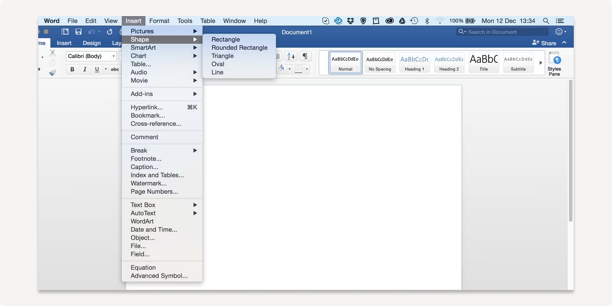The height and width of the screenshot is (306, 612).
Task: Click the shield menu bar icon
Action: 363,21
